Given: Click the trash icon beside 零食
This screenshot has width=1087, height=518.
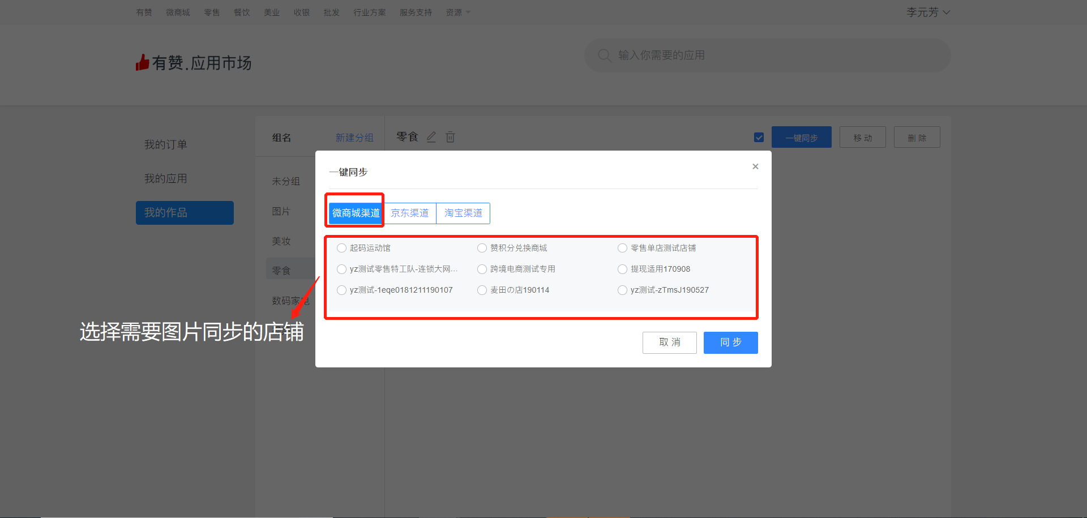Looking at the screenshot, I should (x=450, y=137).
